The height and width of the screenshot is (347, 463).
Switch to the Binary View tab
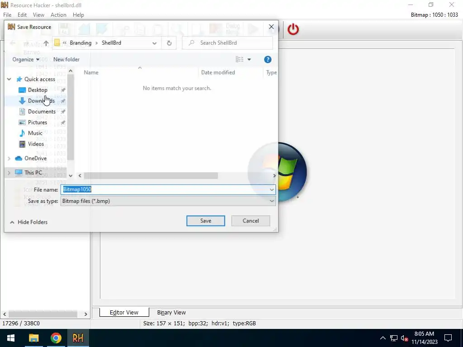coord(171,313)
